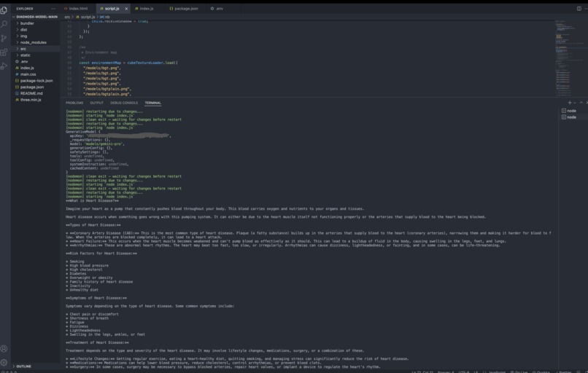The width and height of the screenshot is (588, 373).
Task: Select the Terminal panel tab
Action: (x=152, y=103)
